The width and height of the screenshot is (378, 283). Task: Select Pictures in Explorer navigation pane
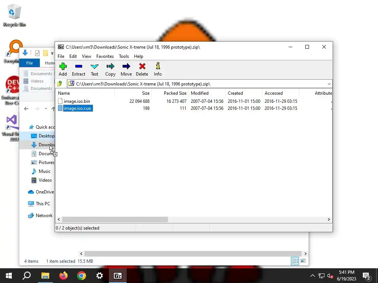pos(43,163)
